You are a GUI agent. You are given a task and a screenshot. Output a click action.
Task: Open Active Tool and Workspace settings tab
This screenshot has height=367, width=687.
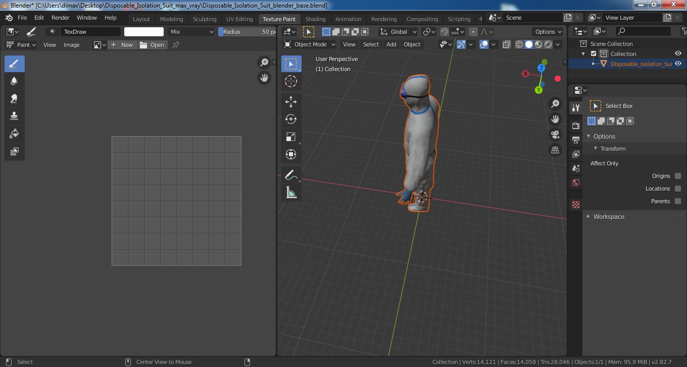click(x=575, y=108)
